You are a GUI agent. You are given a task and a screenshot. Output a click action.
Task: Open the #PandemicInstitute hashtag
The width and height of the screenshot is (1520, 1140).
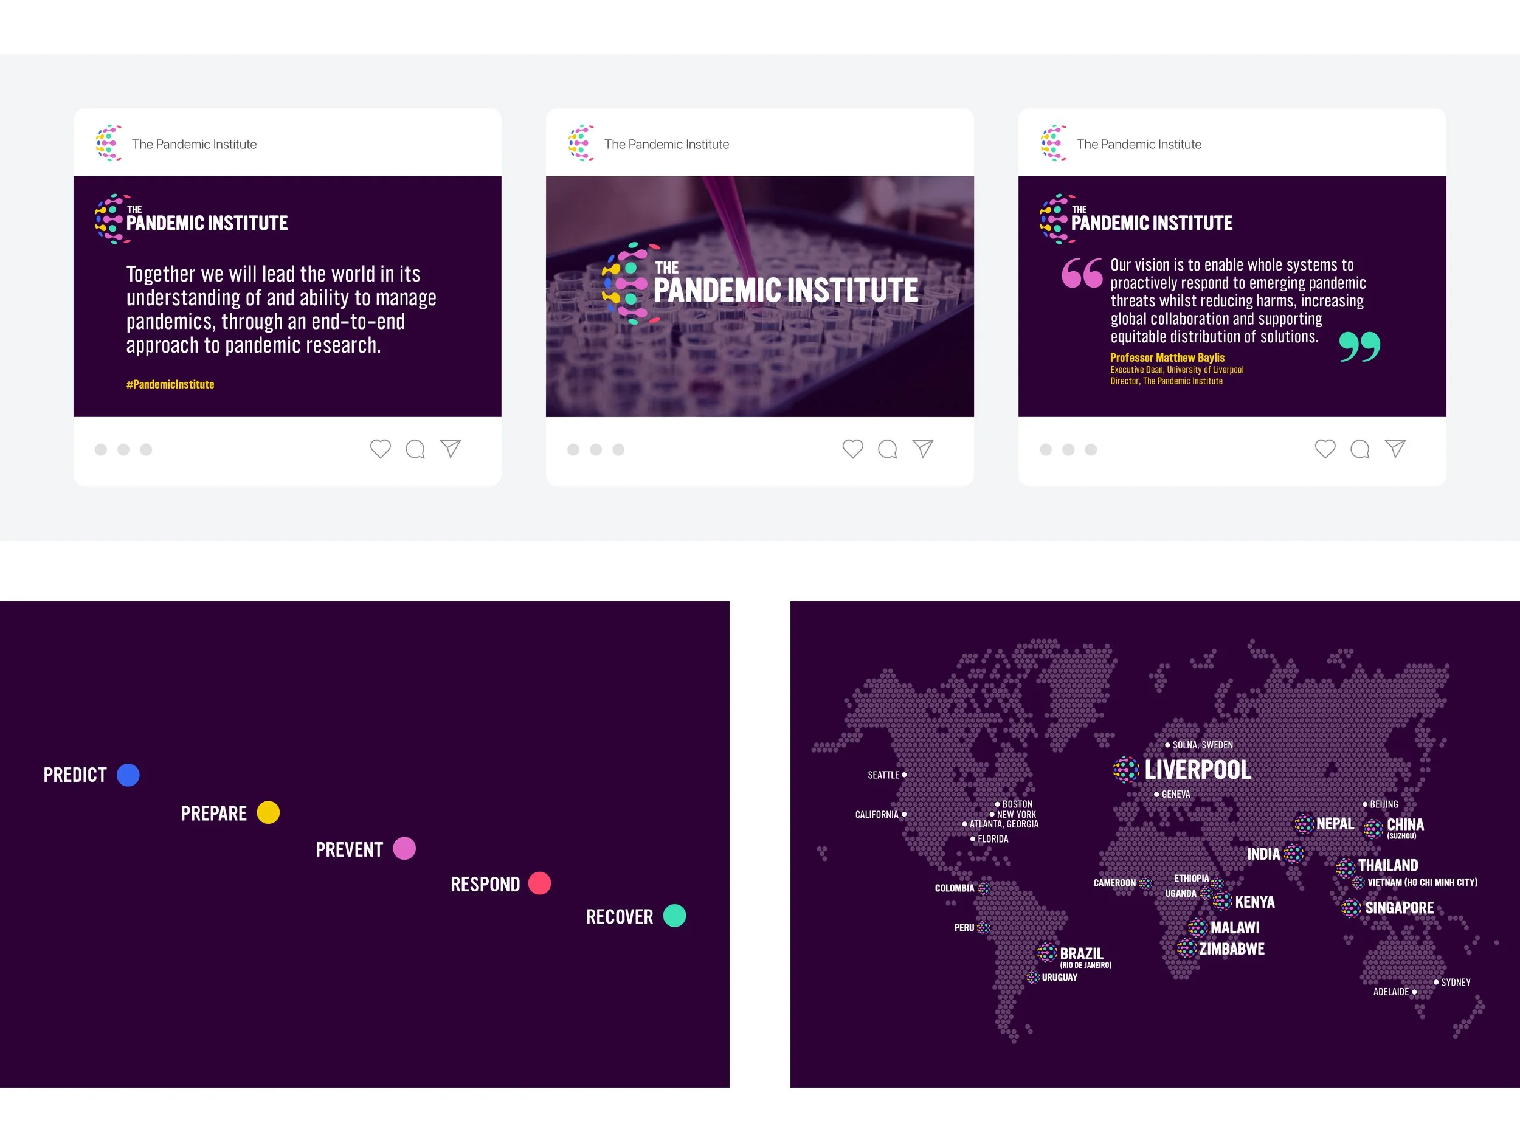170,384
